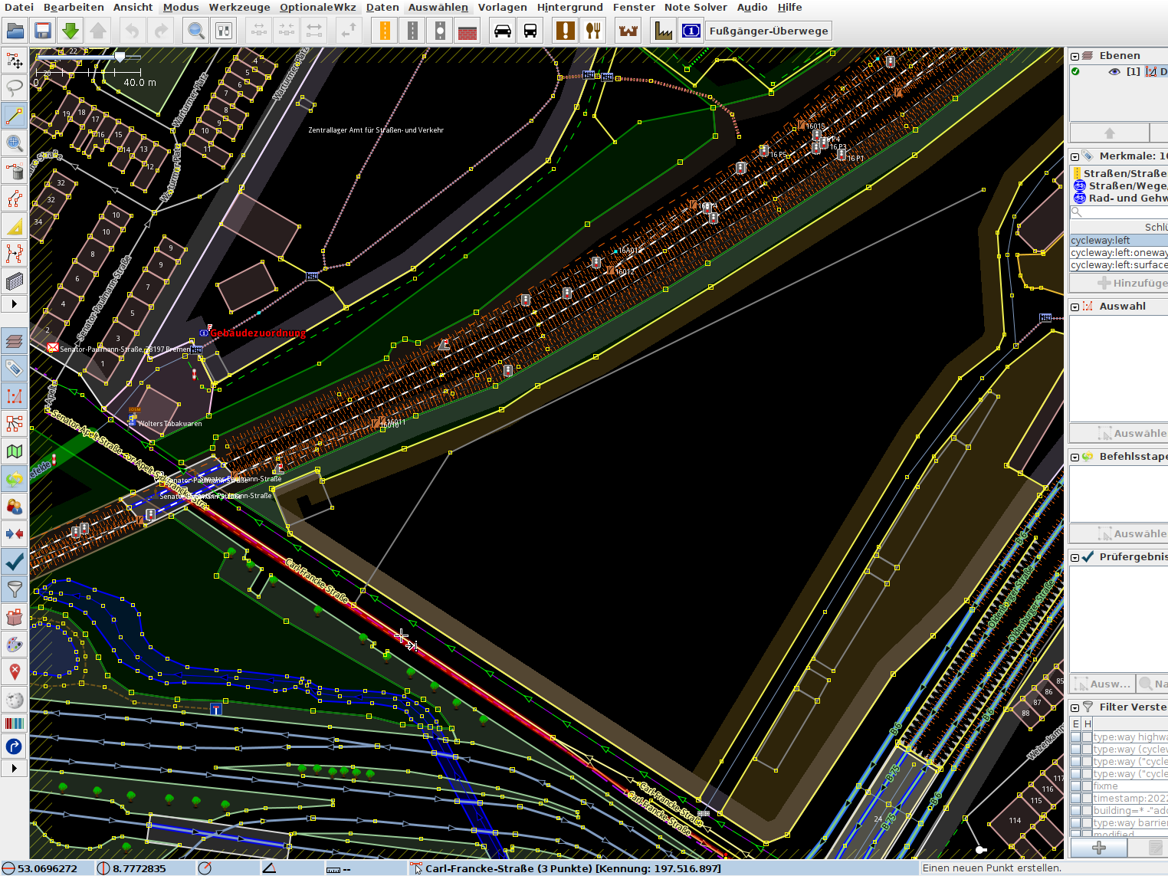Open search with magnifier toolbar icon
1168x876 pixels.
(x=196, y=31)
